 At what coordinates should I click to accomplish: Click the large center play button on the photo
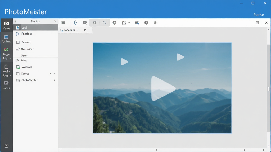click(x=163, y=88)
